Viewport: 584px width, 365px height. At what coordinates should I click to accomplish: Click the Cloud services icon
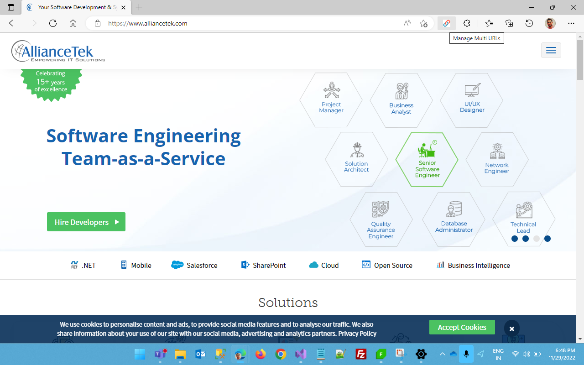[x=313, y=265]
